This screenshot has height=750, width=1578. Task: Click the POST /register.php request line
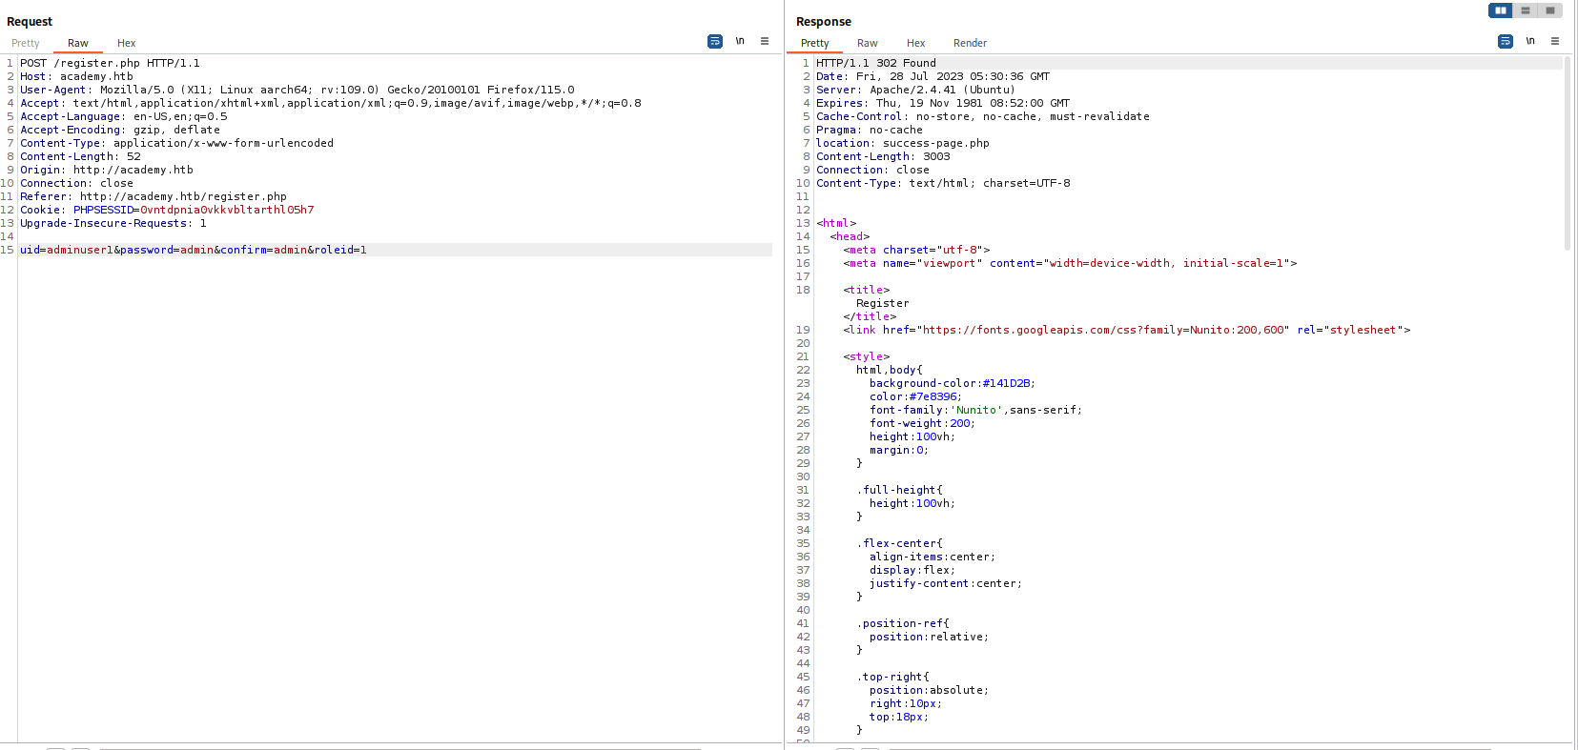110,63
